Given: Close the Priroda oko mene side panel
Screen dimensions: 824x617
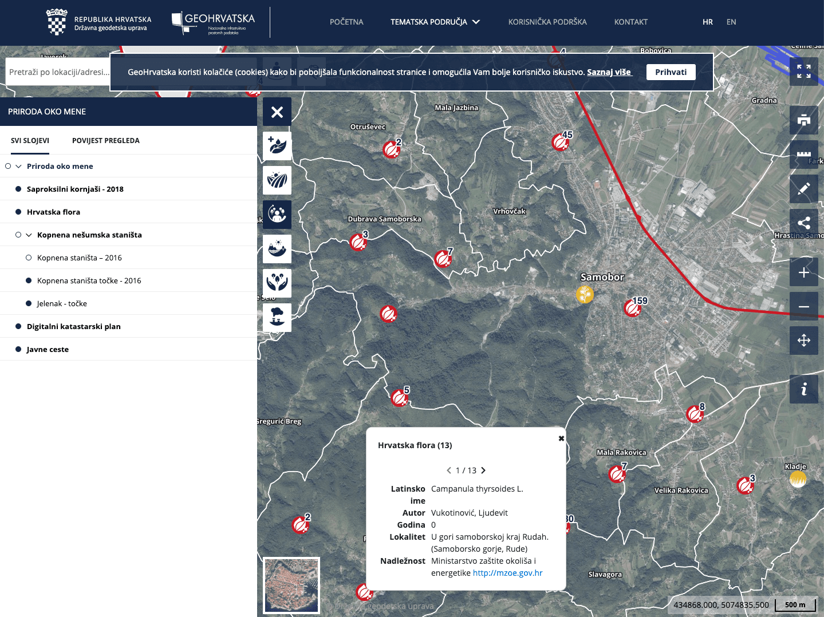Looking at the screenshot, I should click(x=277, y=112).
